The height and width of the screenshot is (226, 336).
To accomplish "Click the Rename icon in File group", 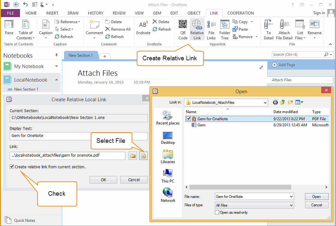I will pyautogui.click(x=314, y=29).
